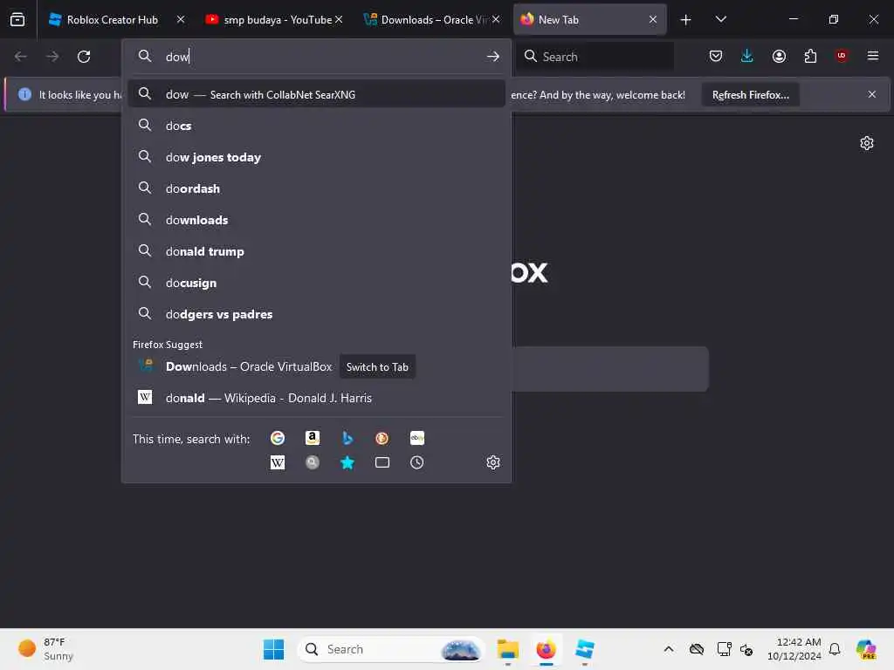Choose the 'docs' suggestion

coord(316,126)
